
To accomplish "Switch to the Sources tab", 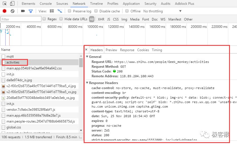I will 62,4.
